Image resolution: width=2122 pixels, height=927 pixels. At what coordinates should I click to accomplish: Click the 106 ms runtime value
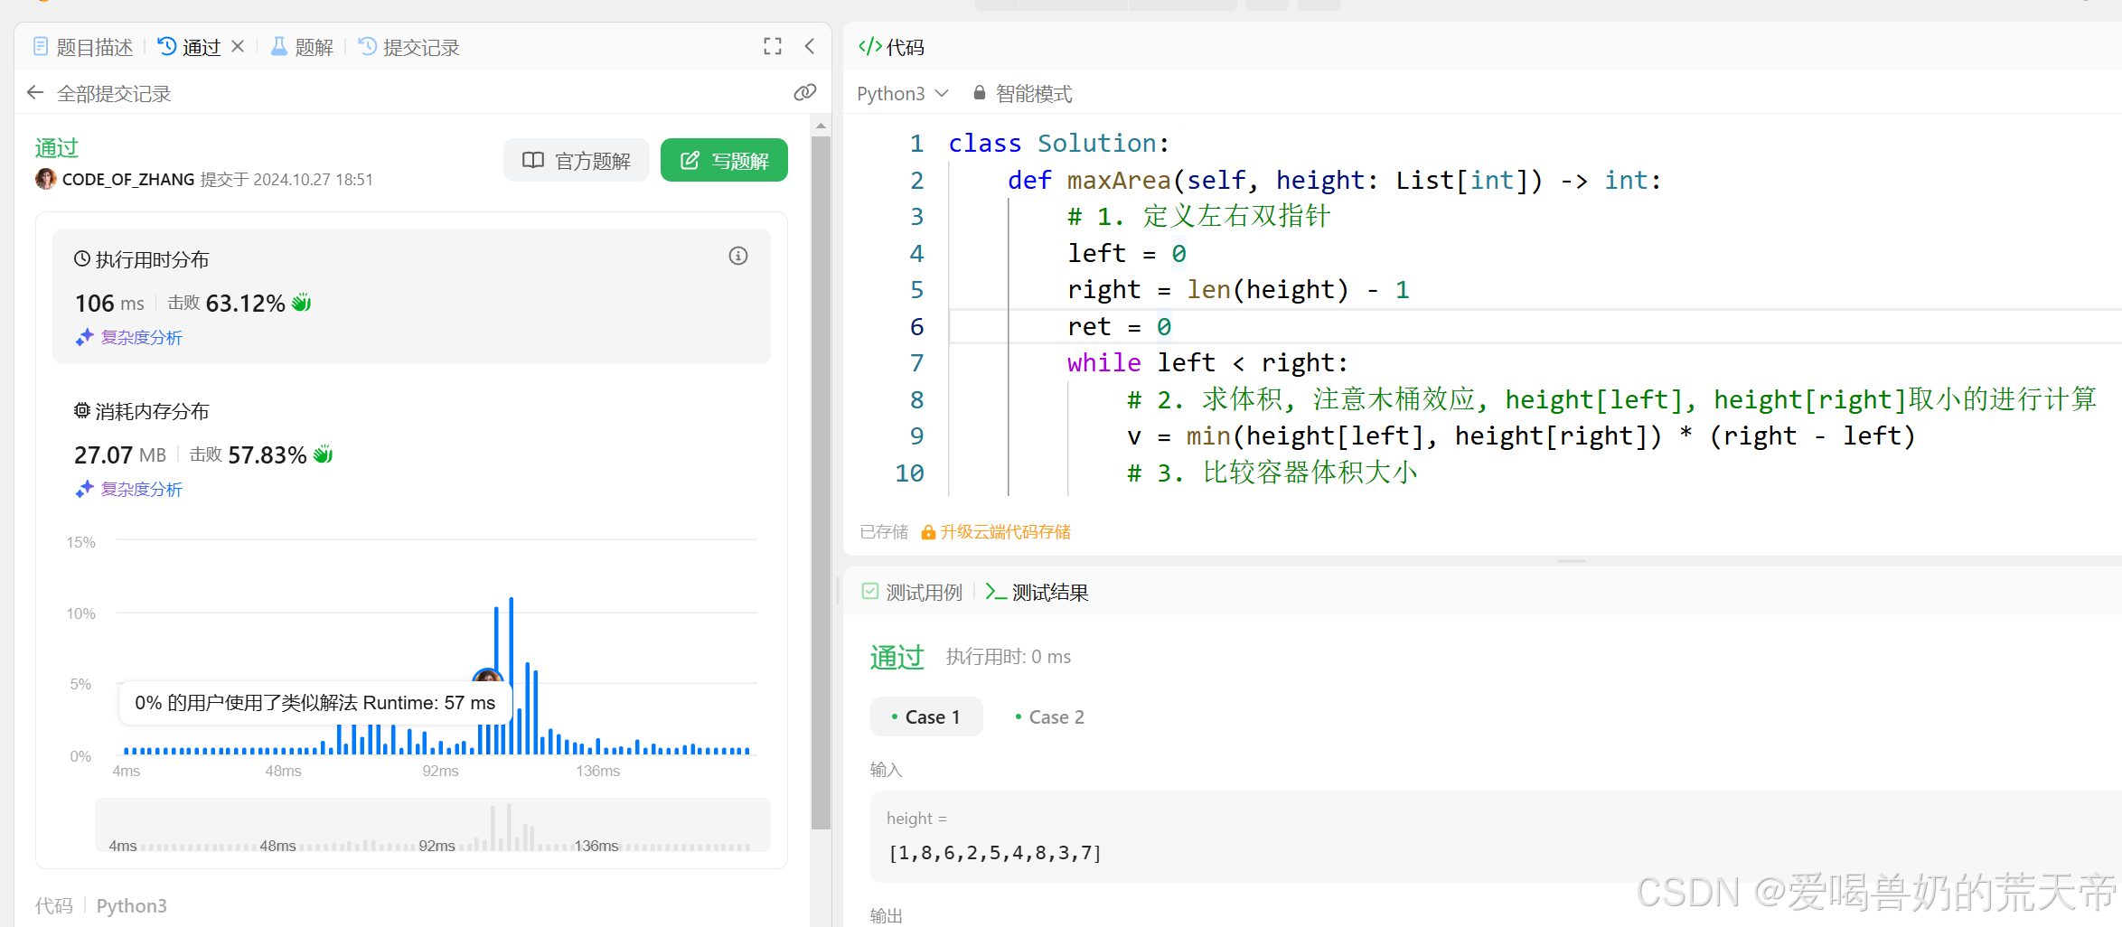tap(109, 303)
